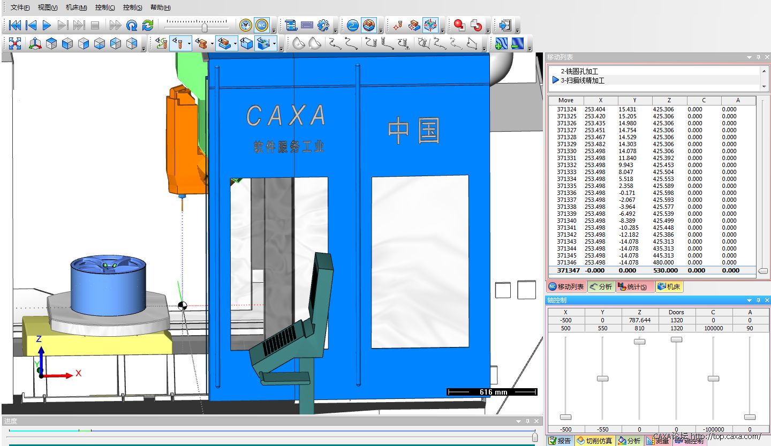Click the film strip icon

(x=291, y=25)
